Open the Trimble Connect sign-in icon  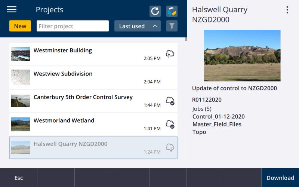click(x=172, y=11)
